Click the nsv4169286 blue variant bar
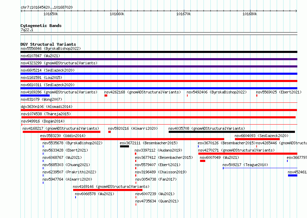This screenshot has width=307, height=218. click(35, 96)
